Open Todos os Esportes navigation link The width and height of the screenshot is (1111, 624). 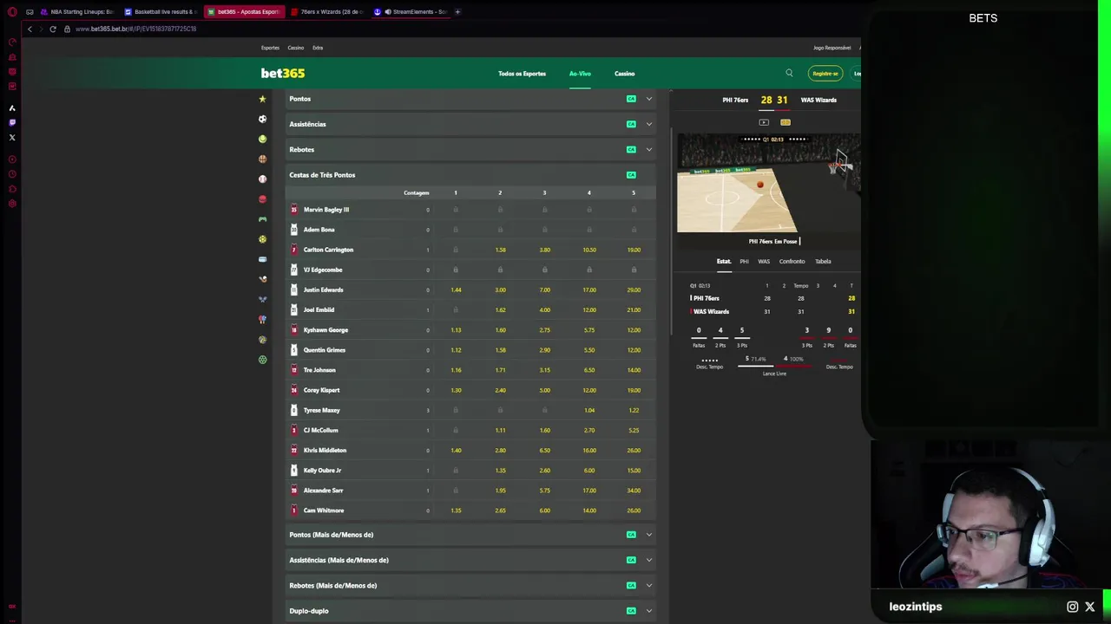click(x=522, y=74)
